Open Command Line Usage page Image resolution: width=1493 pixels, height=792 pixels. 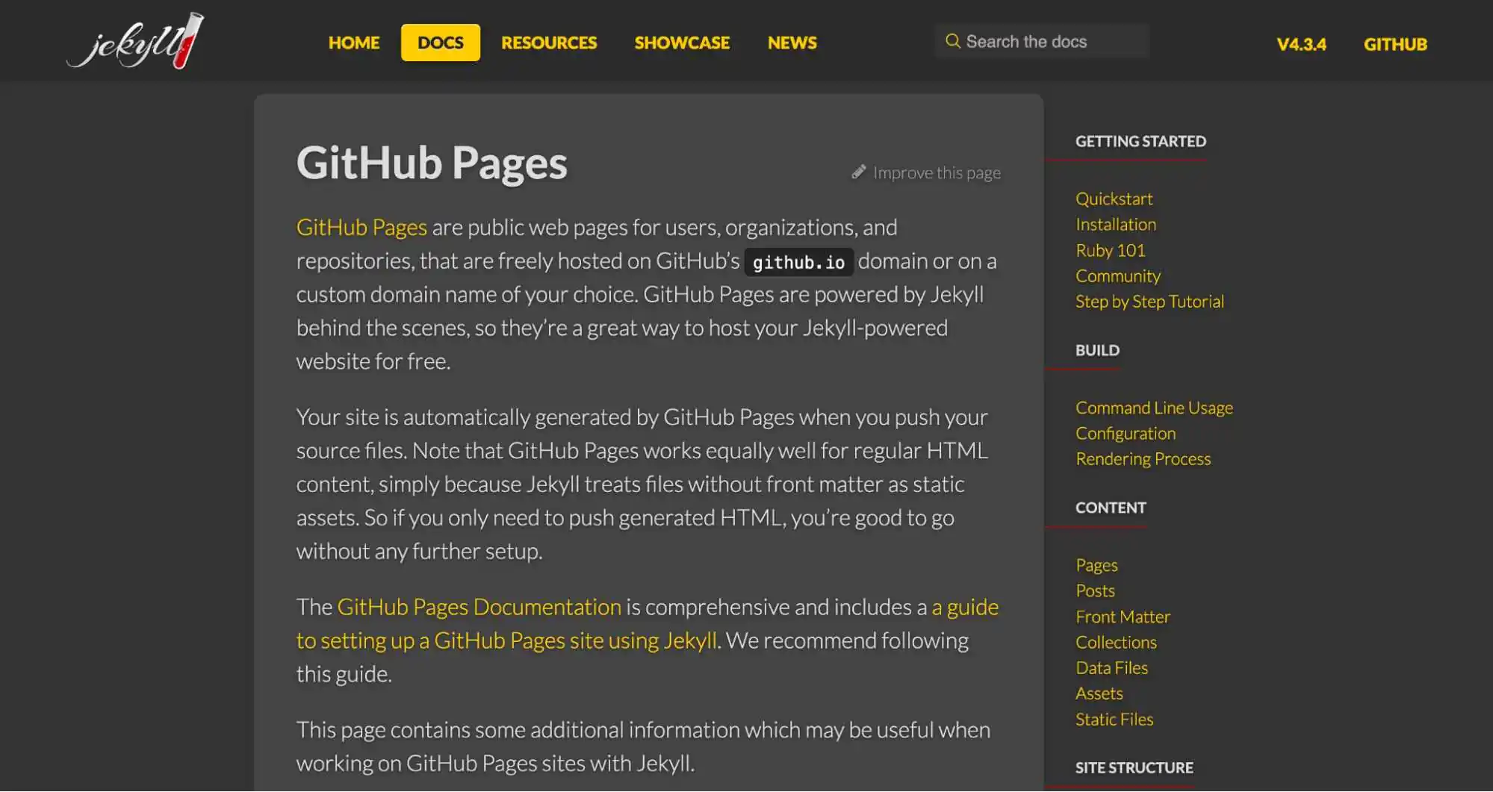1154,408
